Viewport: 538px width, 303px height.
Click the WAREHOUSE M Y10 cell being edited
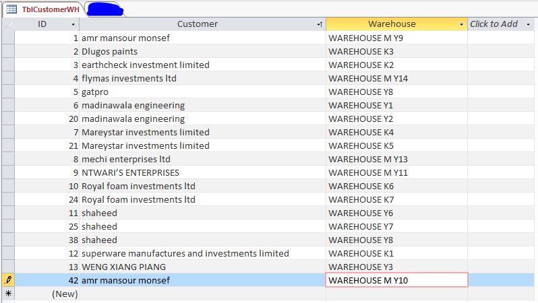tap(396, 280)
